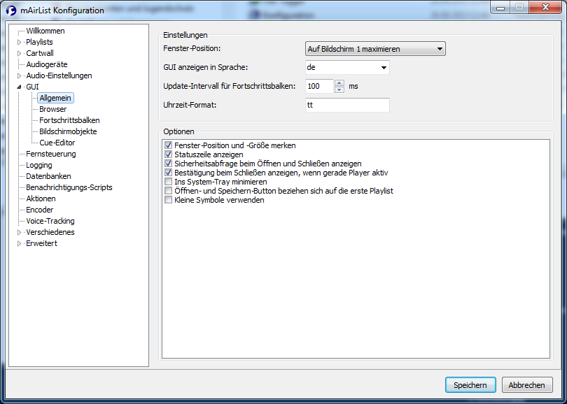The height and width of the screenshot is (404, 567).
Task: Click the mAirList logo icon in title bar
Action: click(x=10, y=10)
